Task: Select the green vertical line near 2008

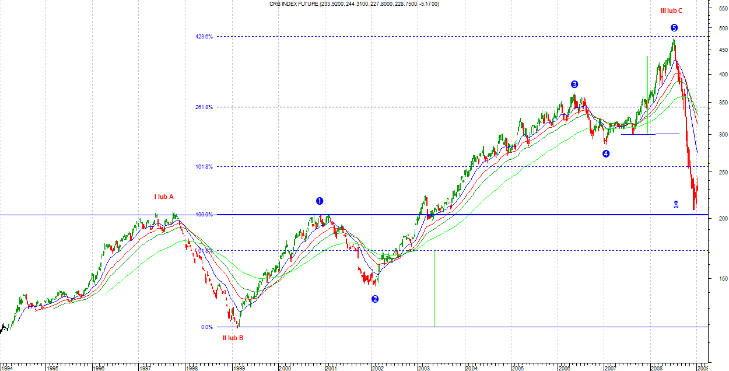Action: coord(648,94)
